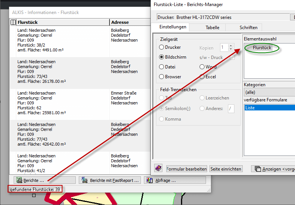Switch to the Tabelle tab

(212, 28)
